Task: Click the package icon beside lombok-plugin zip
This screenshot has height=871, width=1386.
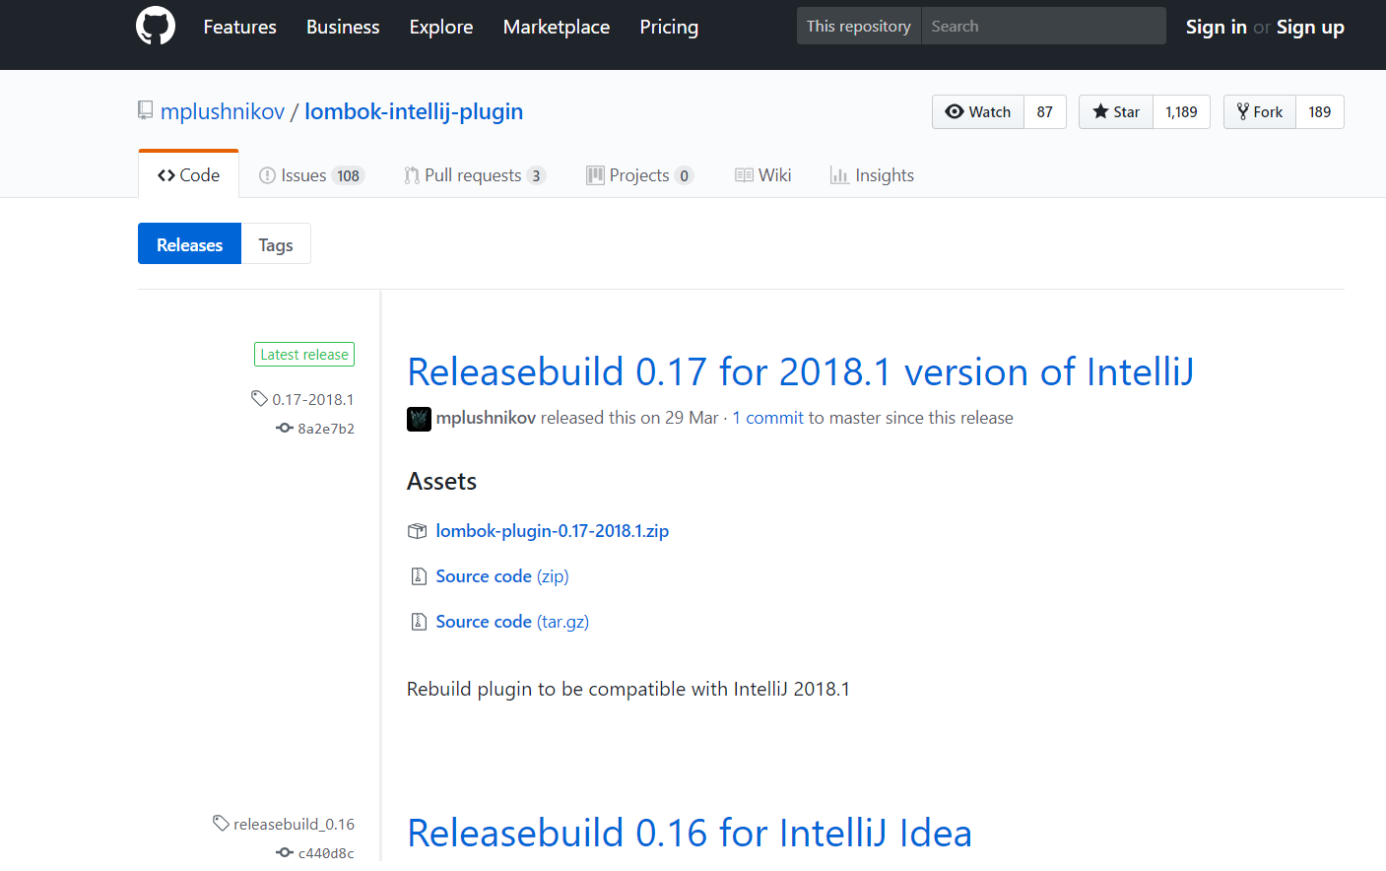Action: [x=418, y=531]
